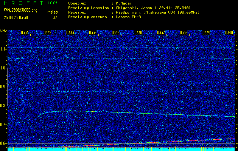The height and width of the screenshot is (151, 238).
Task: Click the 0339 time label
Action: point(207,33)
